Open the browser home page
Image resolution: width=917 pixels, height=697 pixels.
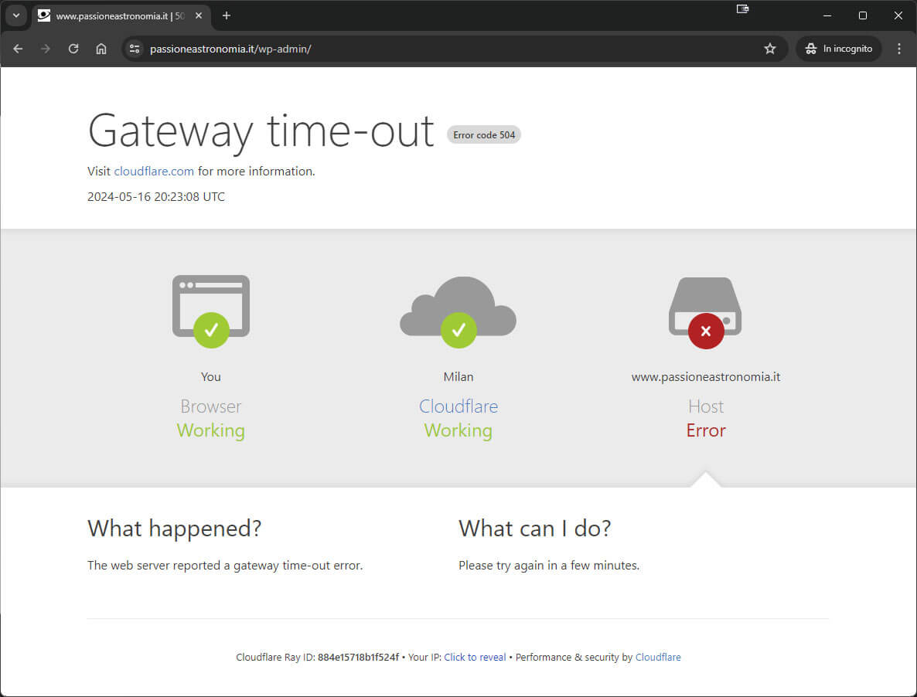(x=101, y=49)
